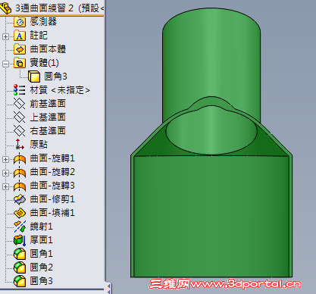The height and width of the screenshot is (294, 316).
Task: Expand the 曲面-旋轉1 feature node
Action: (5, 159)
